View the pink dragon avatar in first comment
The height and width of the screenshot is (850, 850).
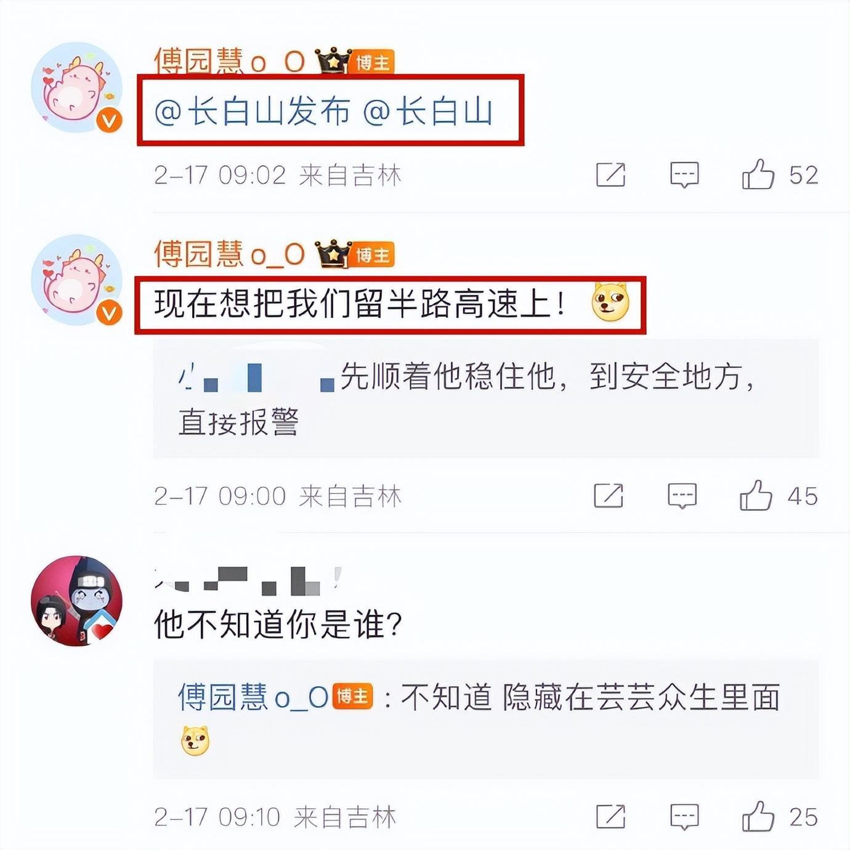click(77, 87)
